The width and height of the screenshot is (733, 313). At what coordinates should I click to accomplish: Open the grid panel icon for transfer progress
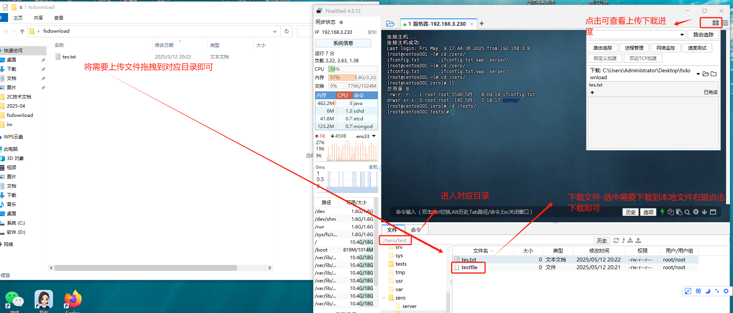(715, 23)
